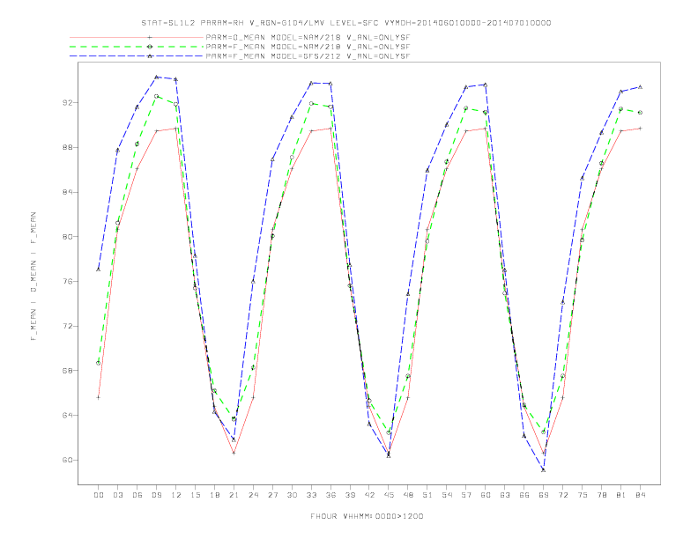
Task: Click x-axis forecast hour label 39
Action: point(350,495)
